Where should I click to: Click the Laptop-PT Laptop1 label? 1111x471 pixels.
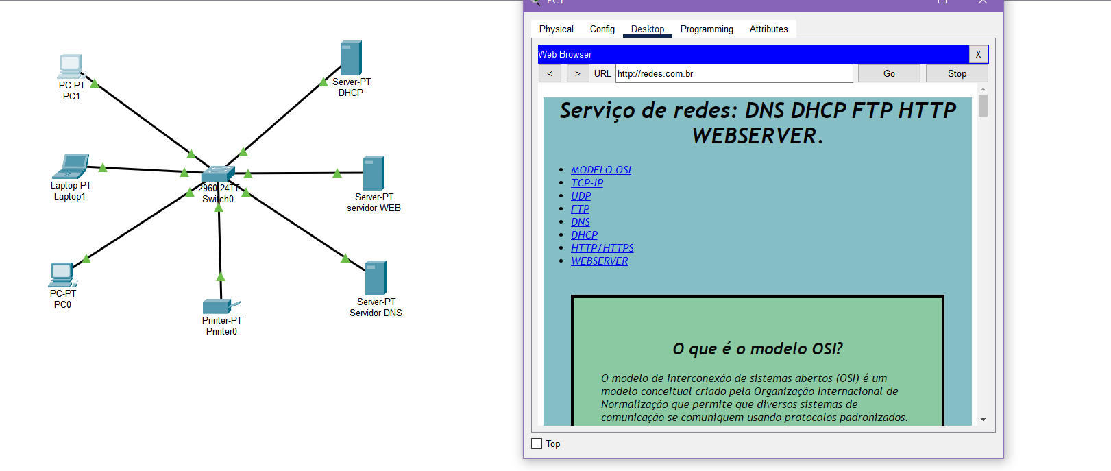(x=71, y=191)
